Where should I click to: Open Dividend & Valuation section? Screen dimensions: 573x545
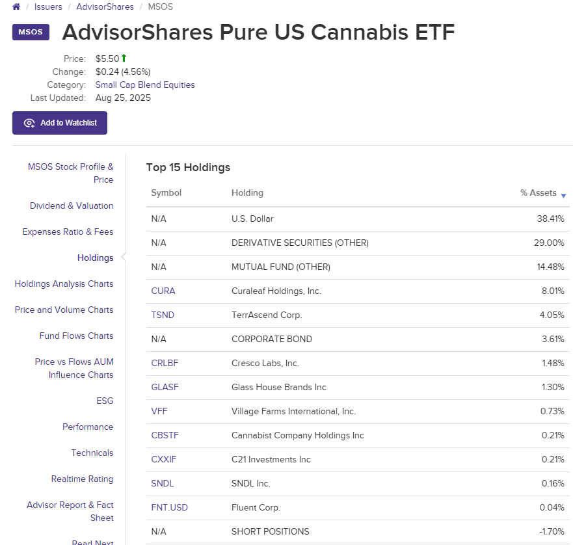pos(72,206)
